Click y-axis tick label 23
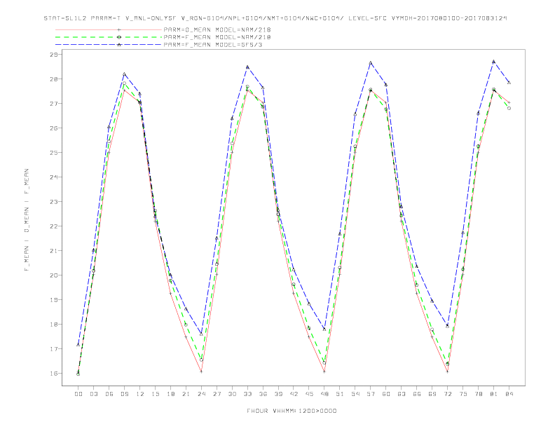Viewport: 555px width, 429px height. [x=54, y=202]
